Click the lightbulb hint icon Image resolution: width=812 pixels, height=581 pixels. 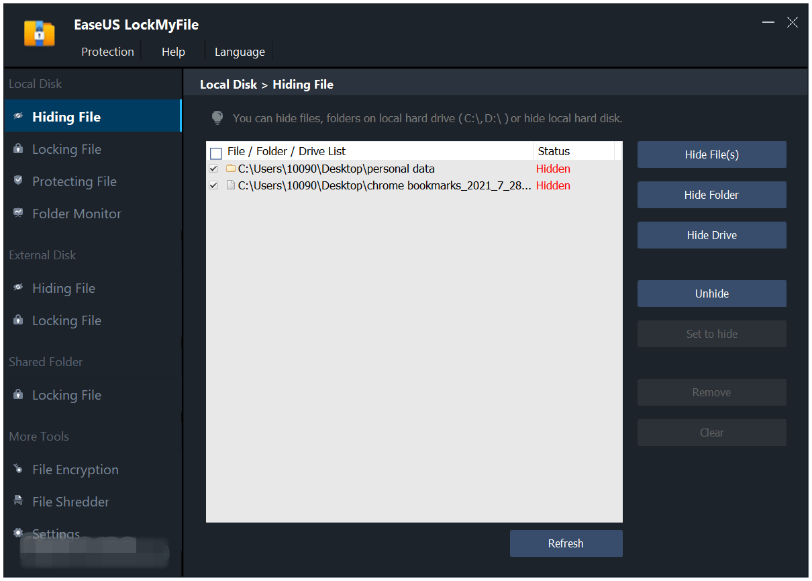point(217,118)
